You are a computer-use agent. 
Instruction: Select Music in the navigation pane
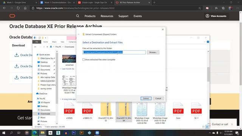[43, 117]
